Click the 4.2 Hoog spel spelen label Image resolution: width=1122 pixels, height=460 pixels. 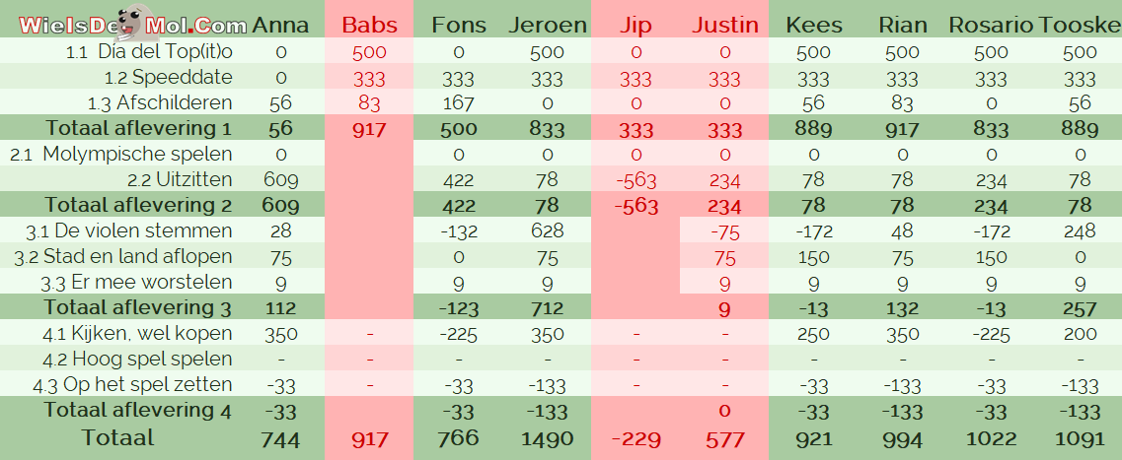pyautogui.click(x=132, y=359)
